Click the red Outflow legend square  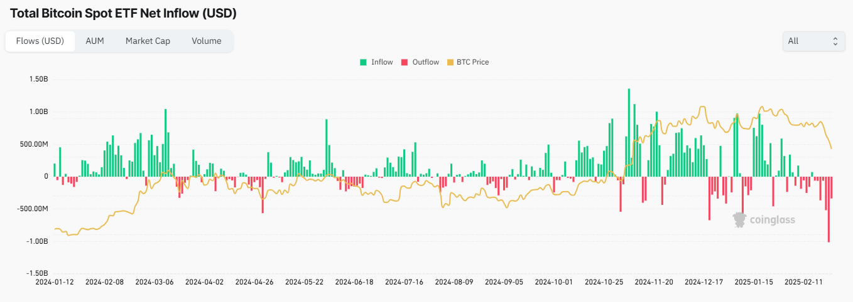coord(405,62)
